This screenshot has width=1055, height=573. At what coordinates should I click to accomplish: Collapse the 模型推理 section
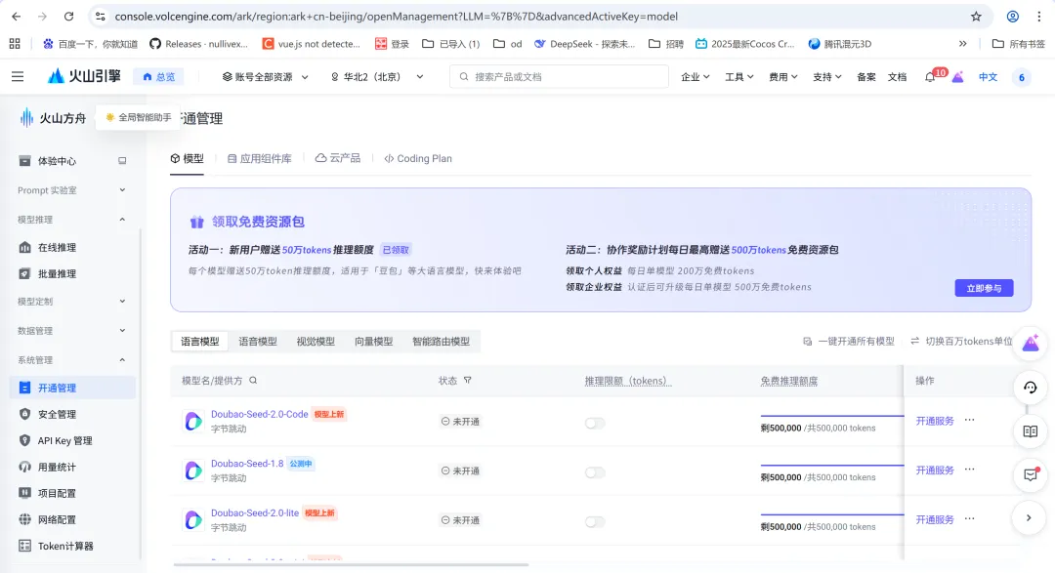point(71,220)
